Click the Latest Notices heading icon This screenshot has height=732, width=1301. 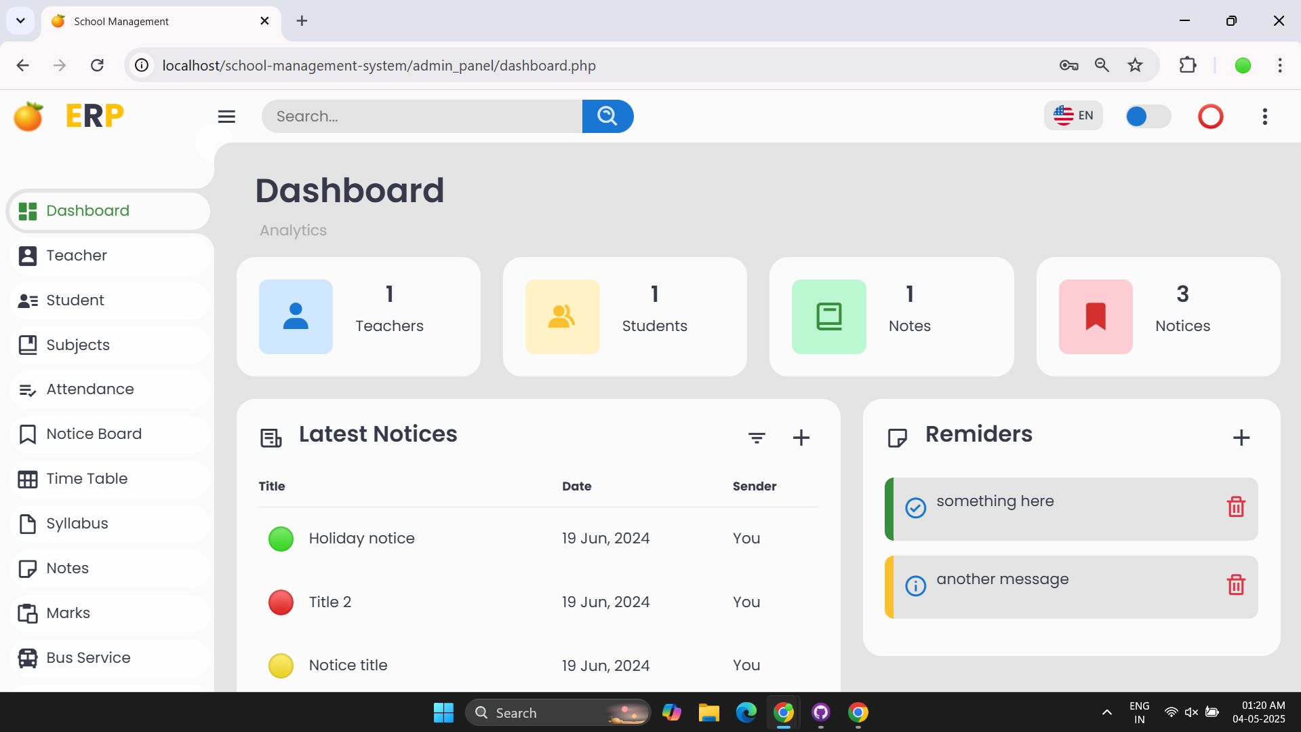(x=271, y=438)
